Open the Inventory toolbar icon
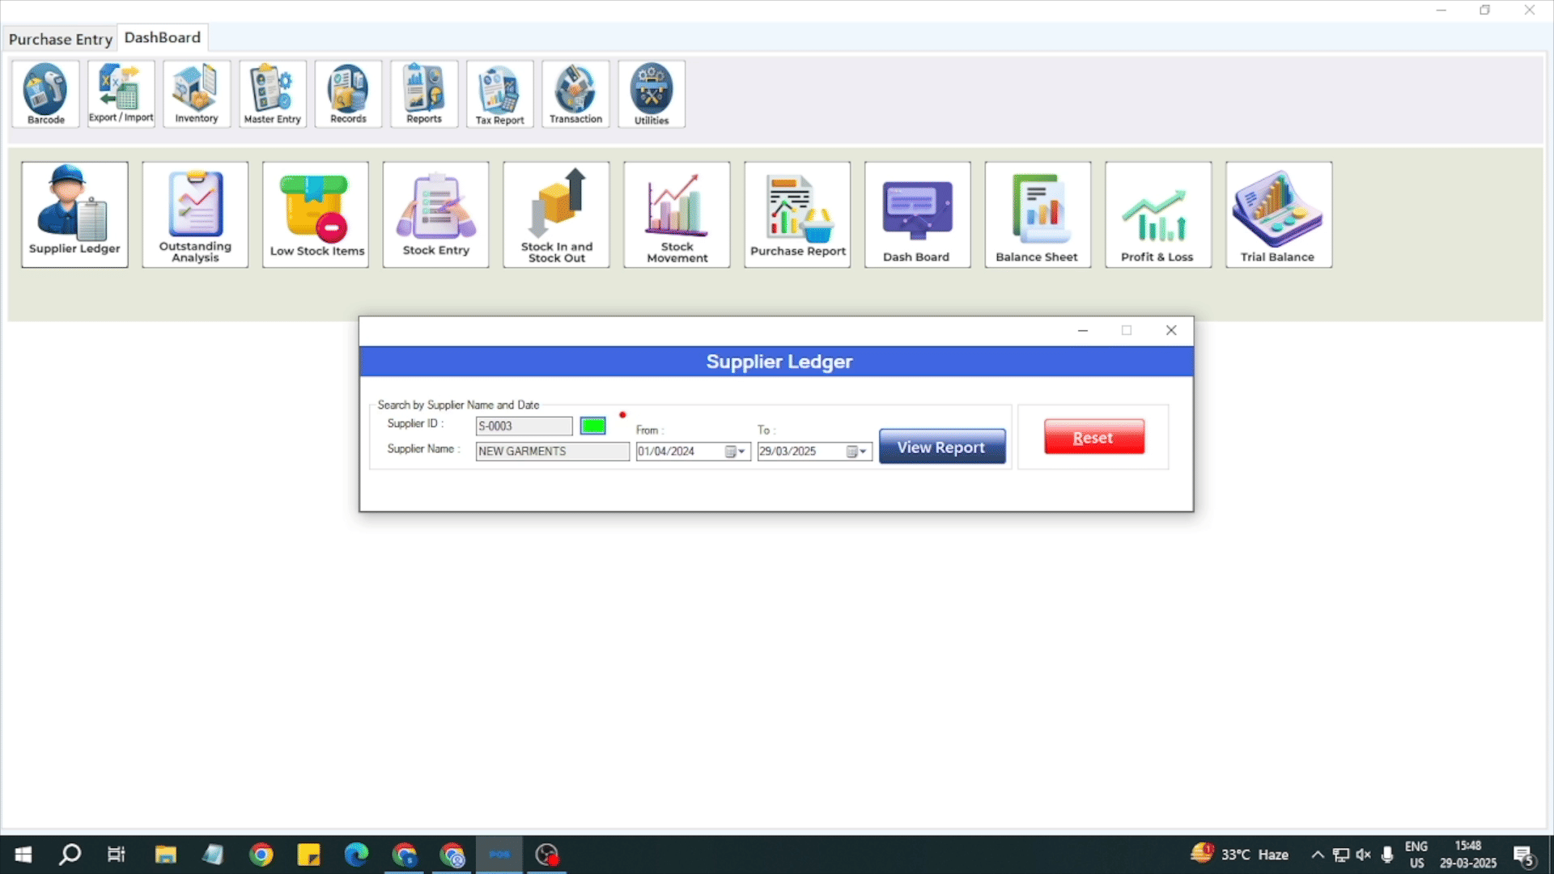Screen dimensions: 1554x874 [x=197, y=94]
